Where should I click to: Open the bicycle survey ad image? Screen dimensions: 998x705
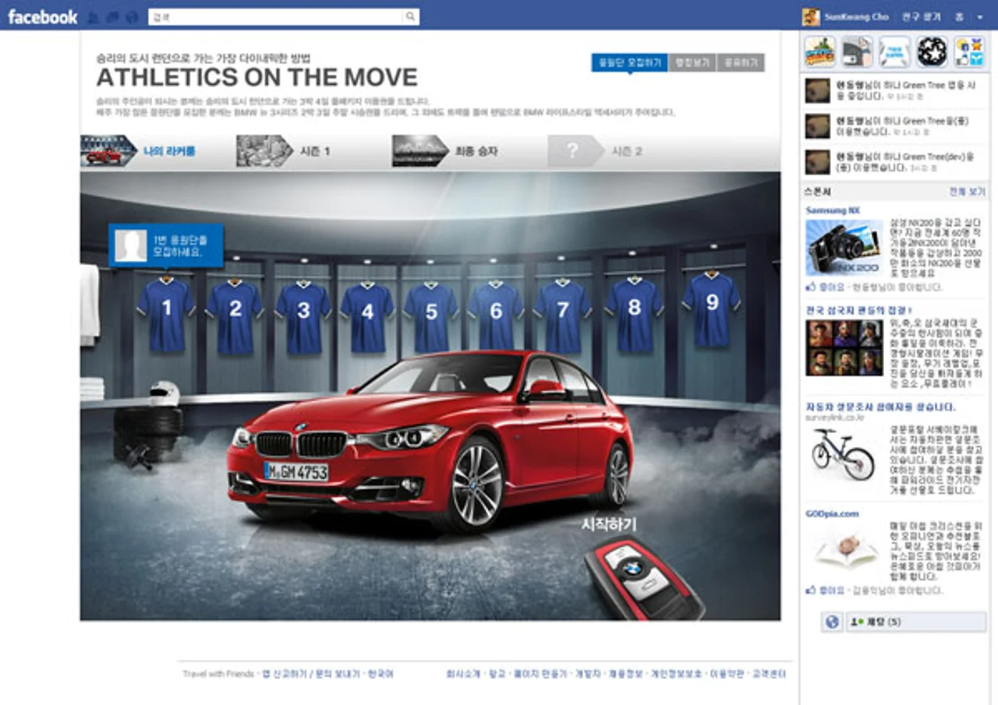click(843, 453)
